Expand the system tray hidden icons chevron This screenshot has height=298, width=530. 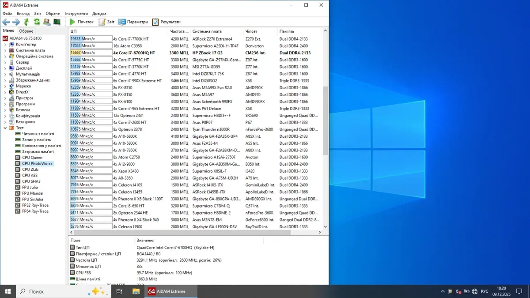tap(443, 291)
